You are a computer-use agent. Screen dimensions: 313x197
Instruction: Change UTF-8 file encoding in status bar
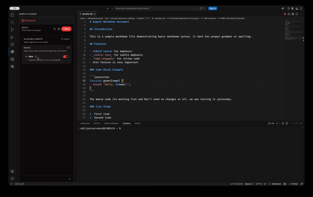coord(259,184)
